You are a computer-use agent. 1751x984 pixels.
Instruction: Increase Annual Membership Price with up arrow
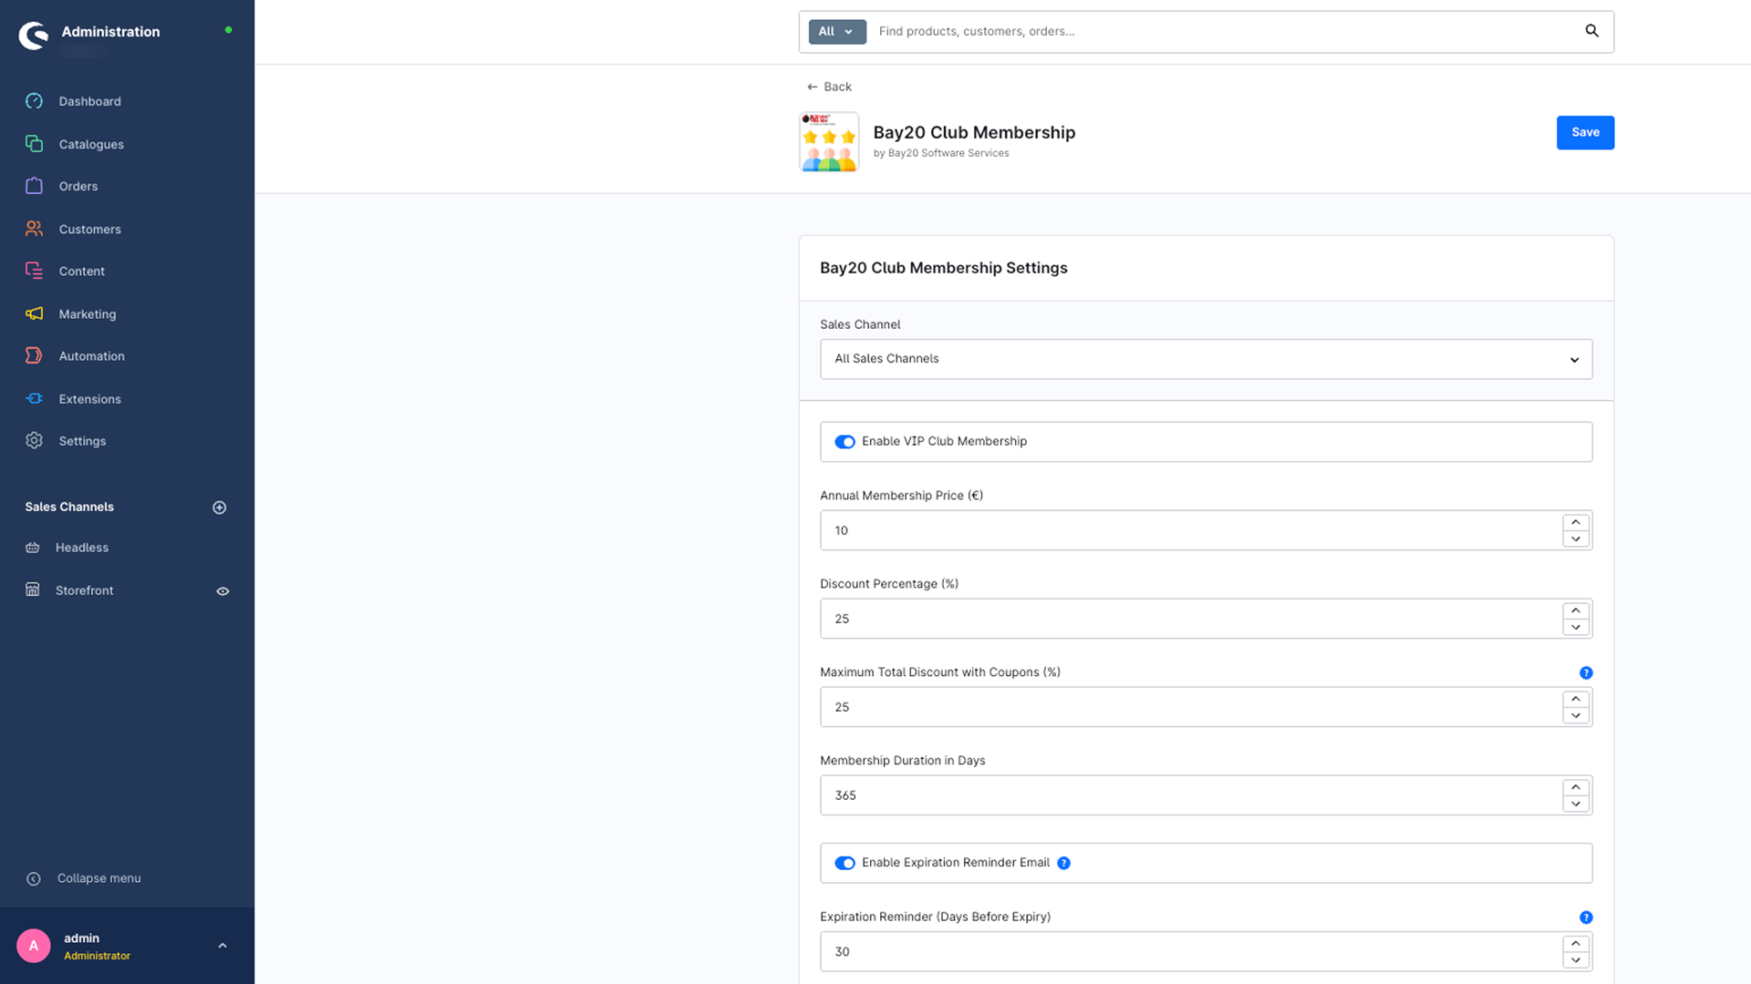point(1575,522)
